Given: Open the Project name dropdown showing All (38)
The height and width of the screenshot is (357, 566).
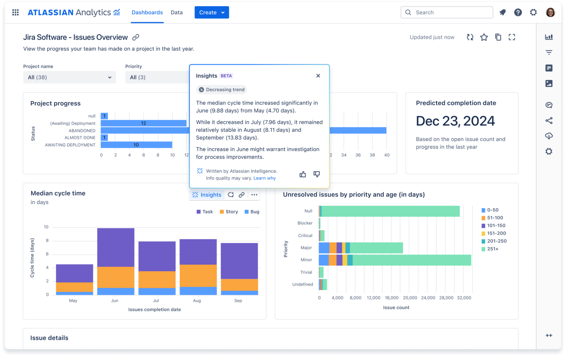Looking at the screenshot, I should tap(69, 77).
